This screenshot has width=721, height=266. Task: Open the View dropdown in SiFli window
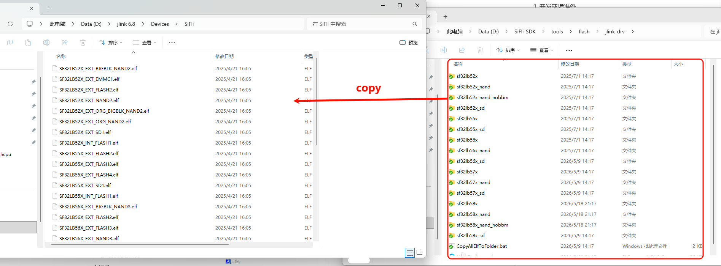(145, 42)
